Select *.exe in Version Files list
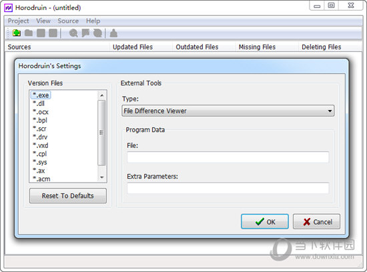 (x=41, y=95)
